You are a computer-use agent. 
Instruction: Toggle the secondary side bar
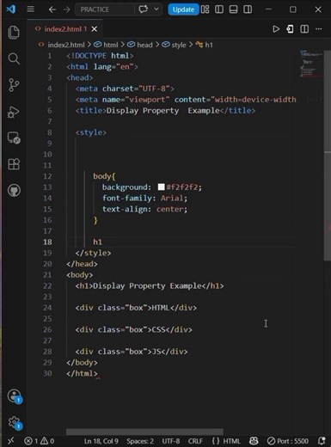pos(248,9)
